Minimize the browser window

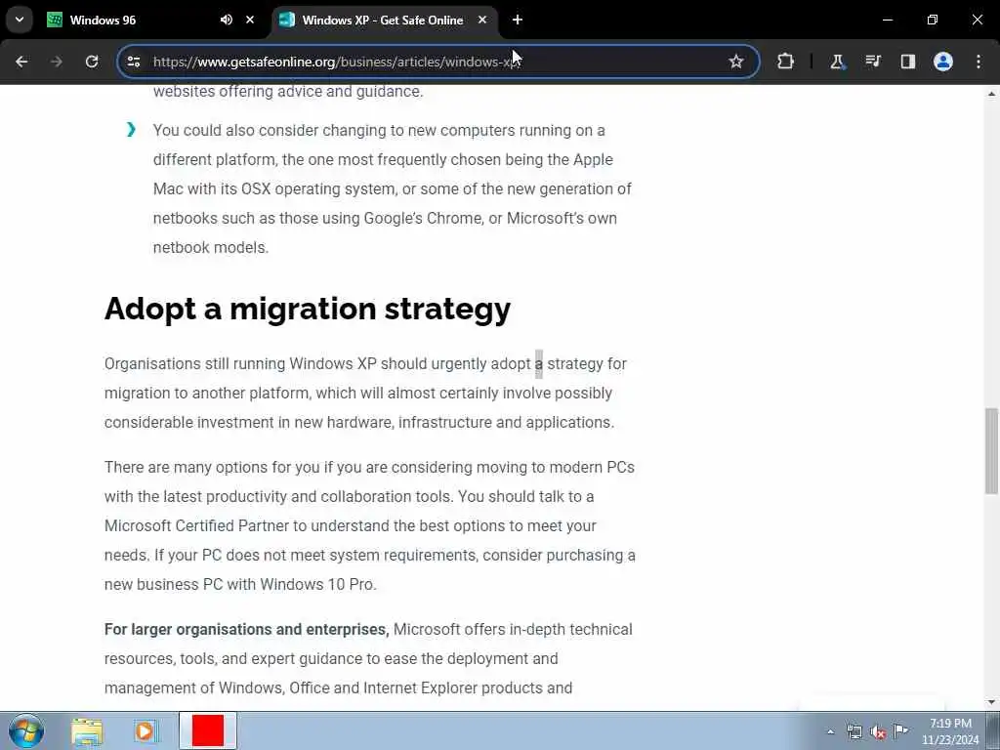point(887,20)
